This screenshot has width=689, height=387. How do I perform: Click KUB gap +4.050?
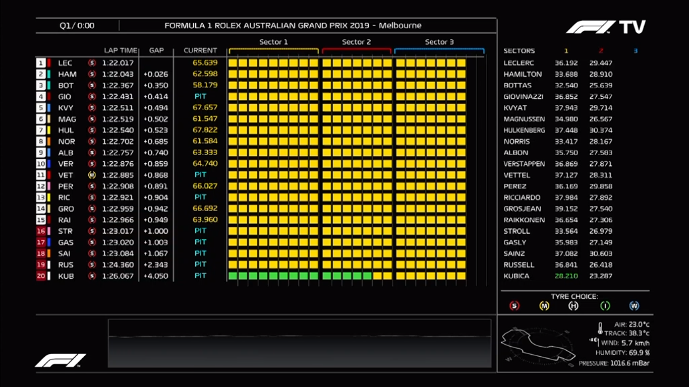coord(156,276)
